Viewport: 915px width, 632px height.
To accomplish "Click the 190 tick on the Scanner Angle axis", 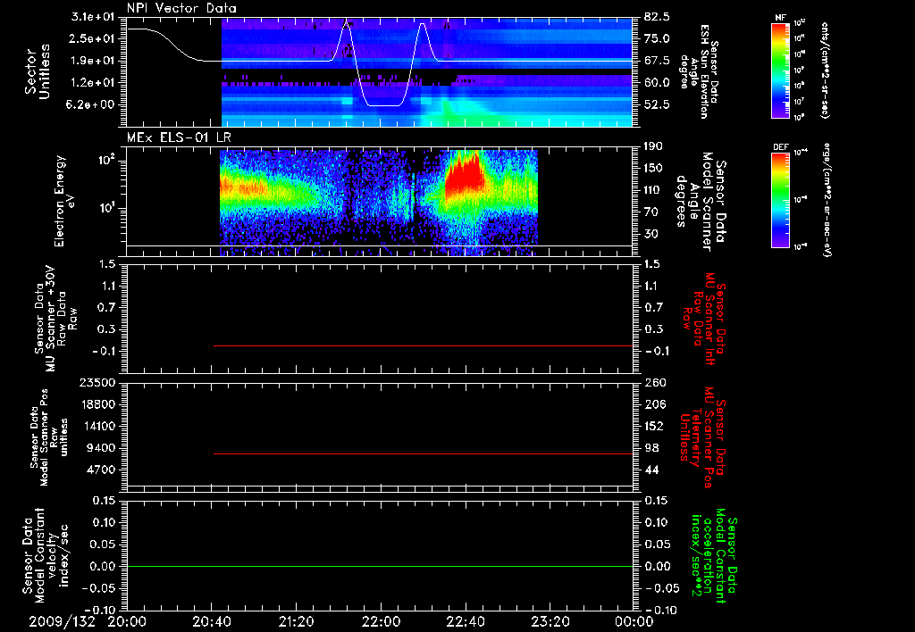I will click(654, 146).
